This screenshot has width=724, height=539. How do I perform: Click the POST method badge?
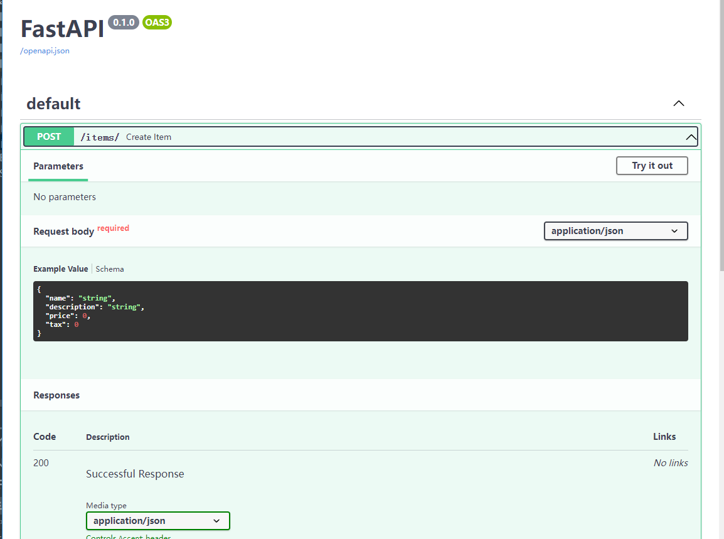pos(49,137)
